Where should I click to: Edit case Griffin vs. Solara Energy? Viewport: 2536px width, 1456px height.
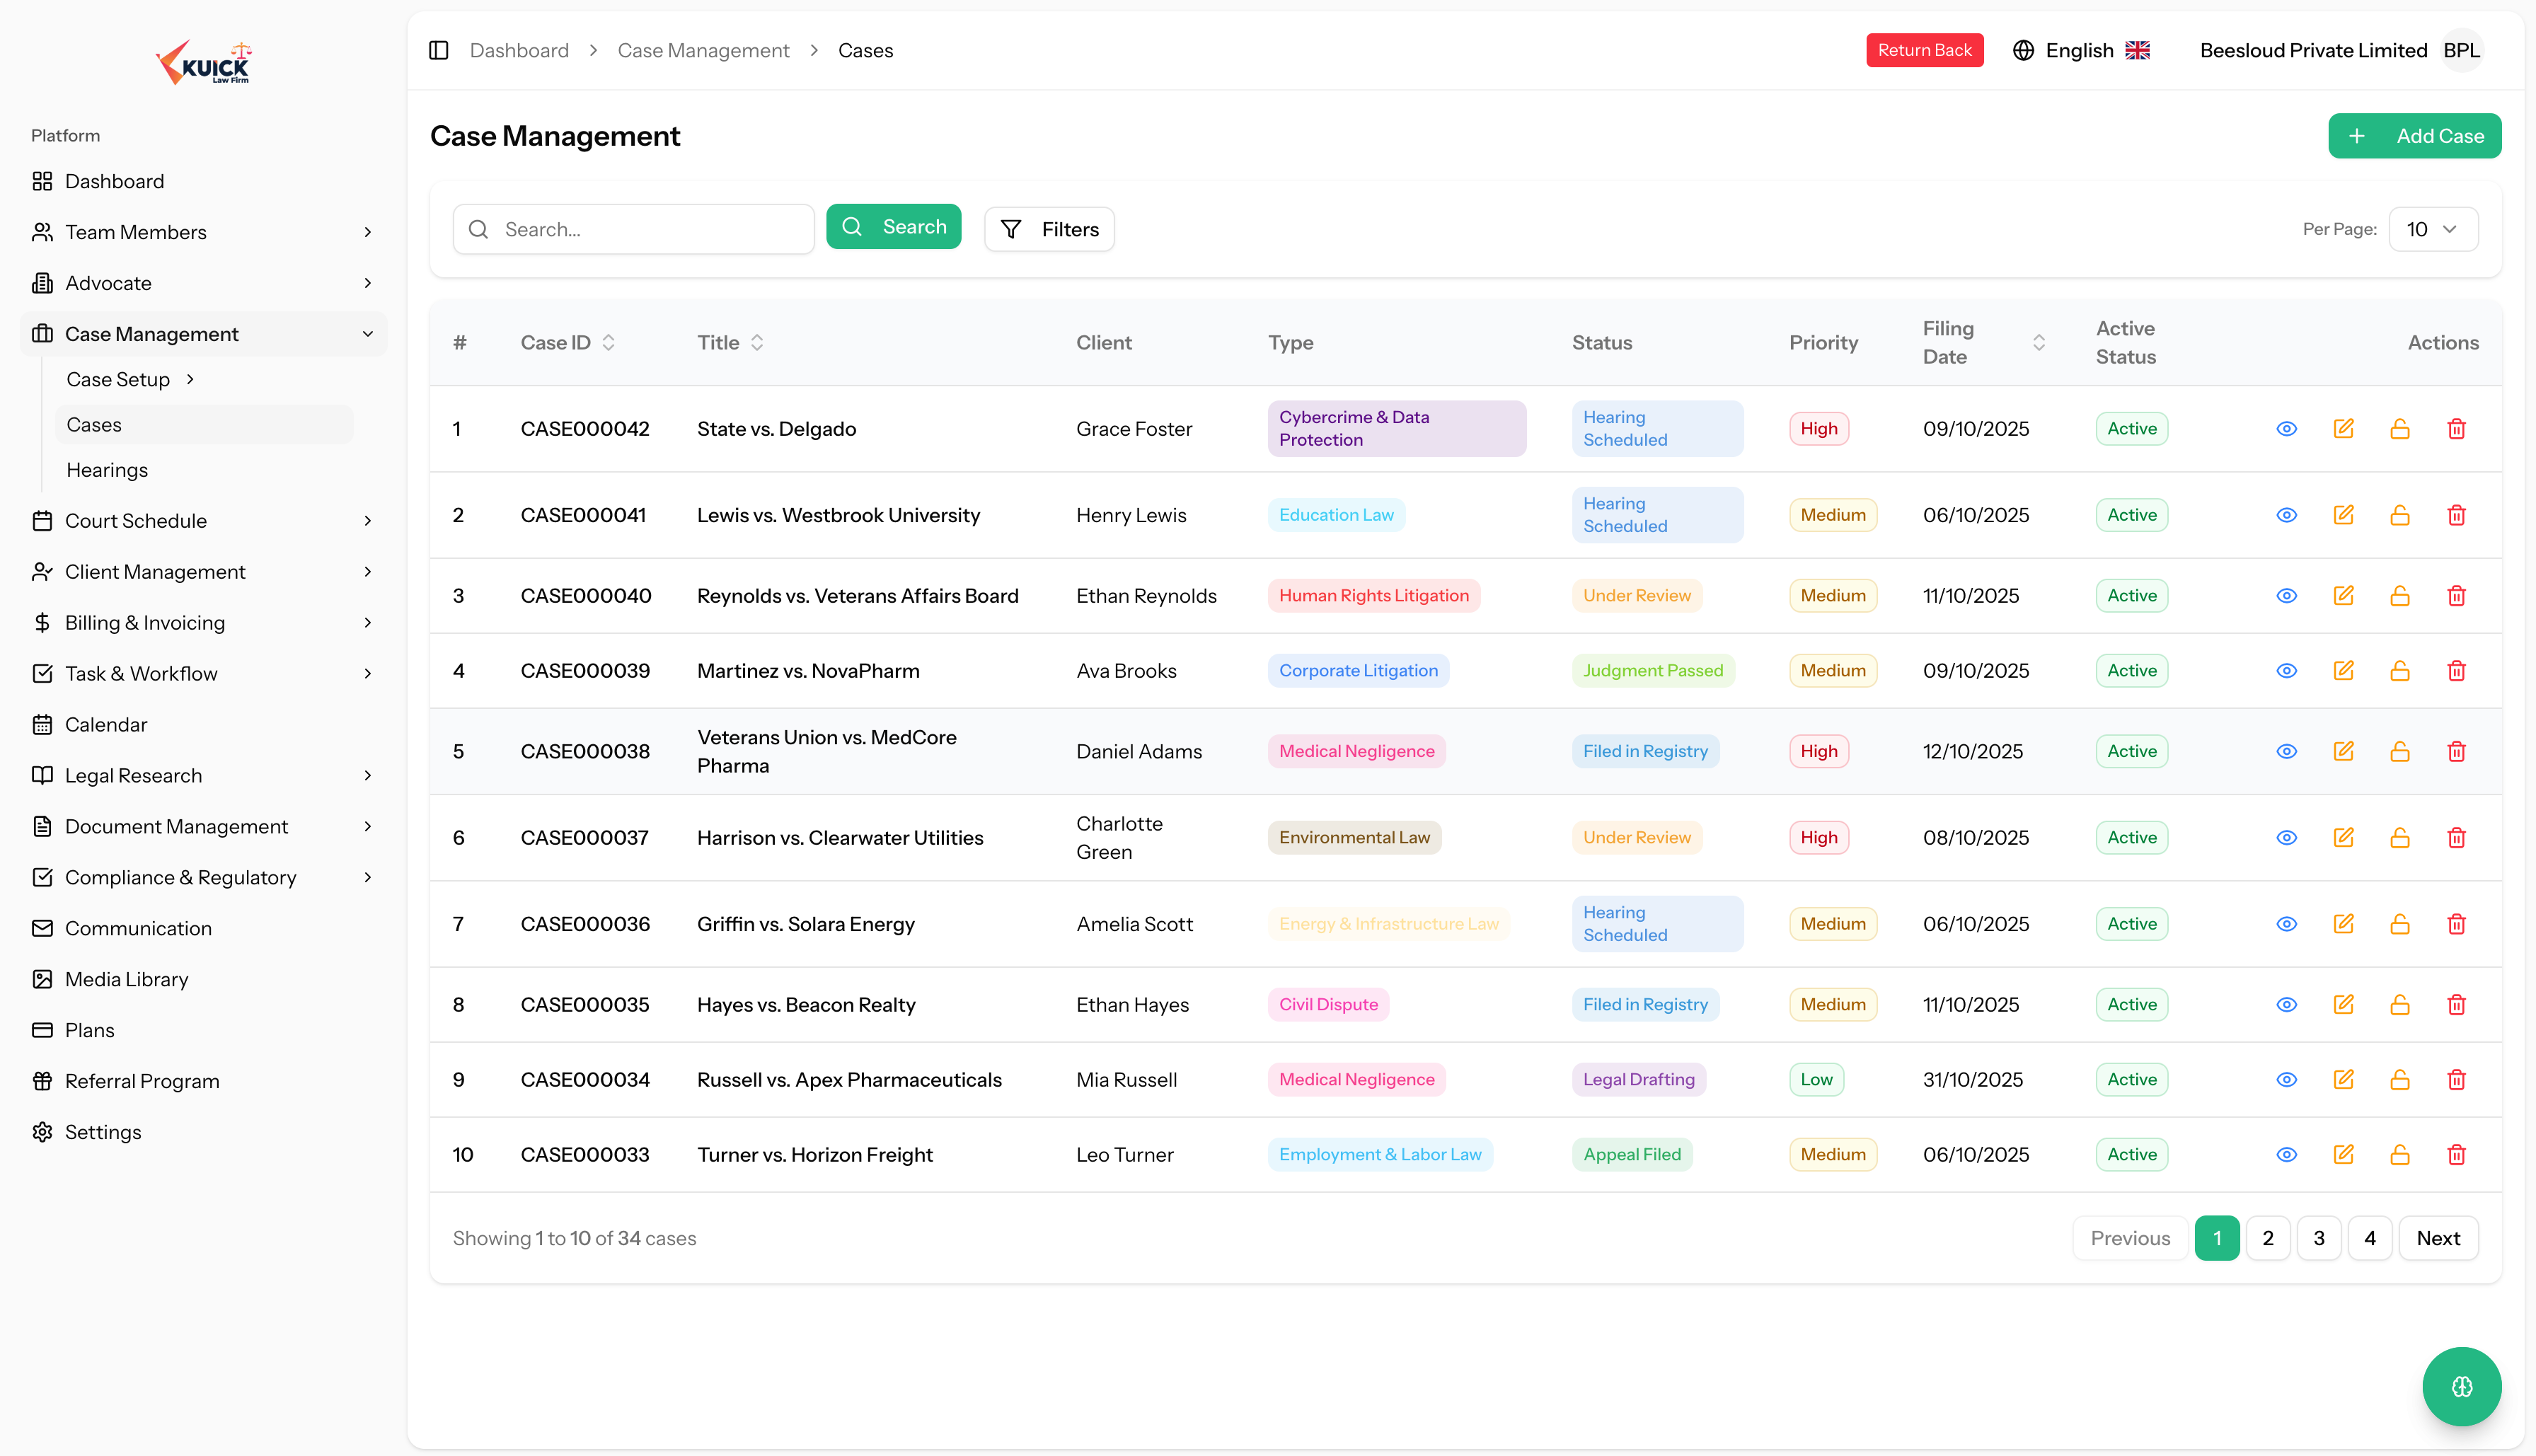click(x=2343, y=924)
